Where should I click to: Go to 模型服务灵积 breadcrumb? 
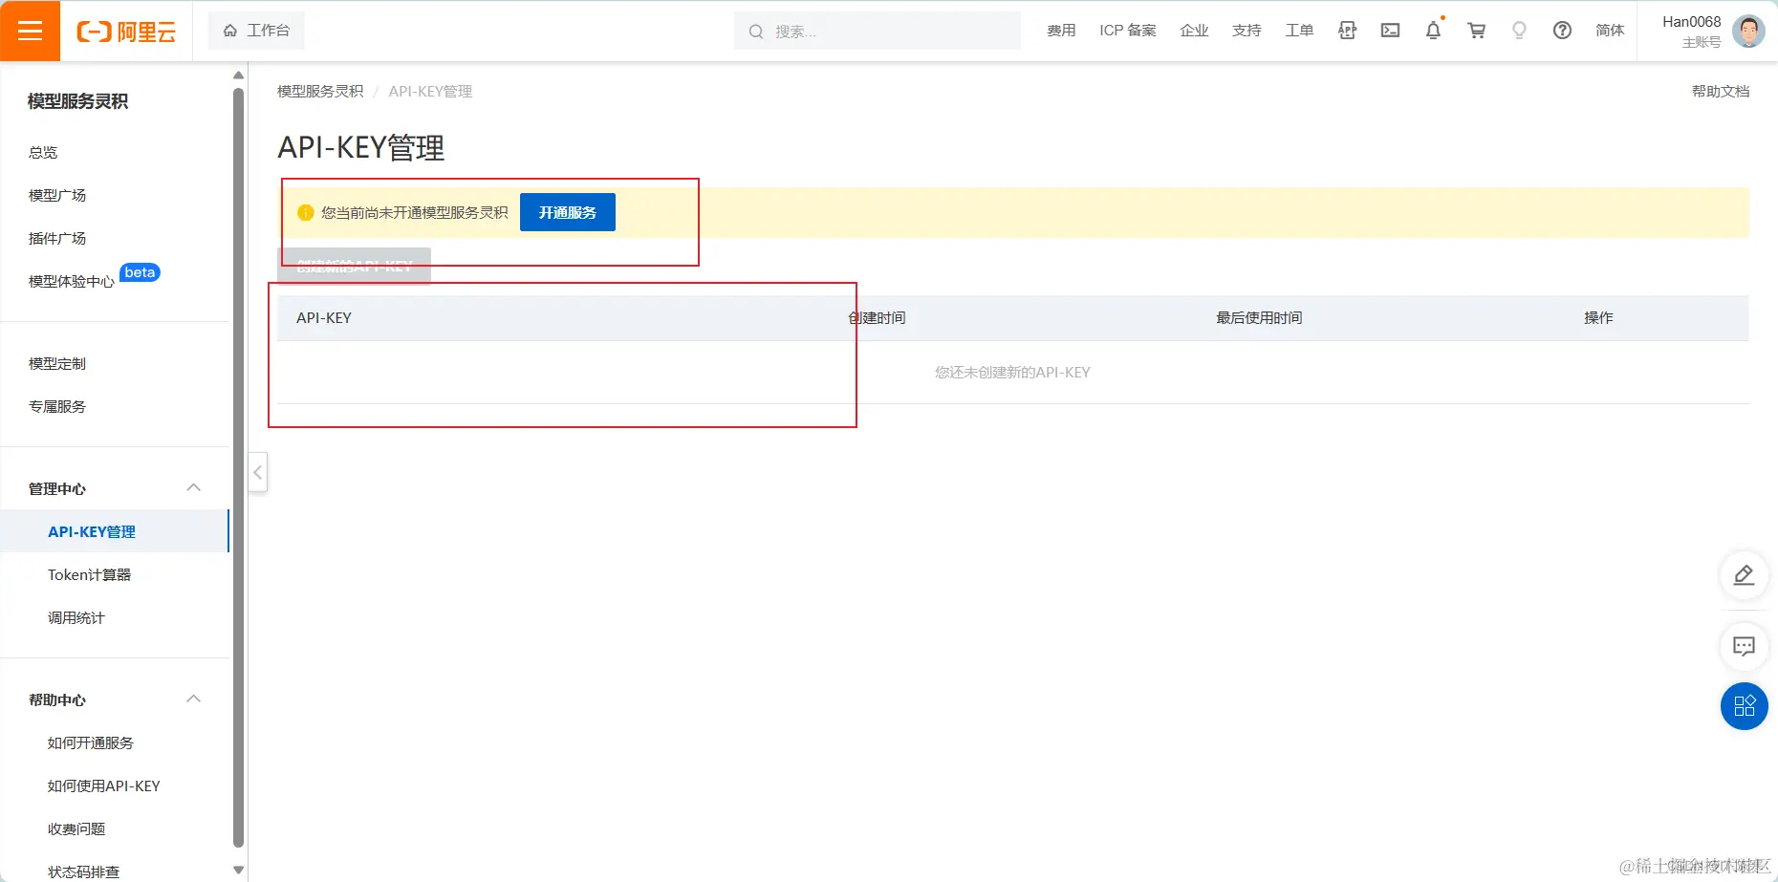[x=320, y=91]
